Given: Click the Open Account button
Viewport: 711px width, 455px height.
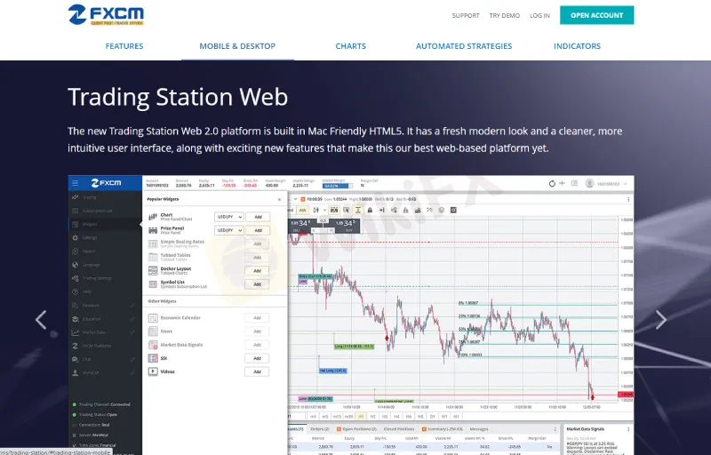Looking at the screenshot, I should click(x=596, y=15).
